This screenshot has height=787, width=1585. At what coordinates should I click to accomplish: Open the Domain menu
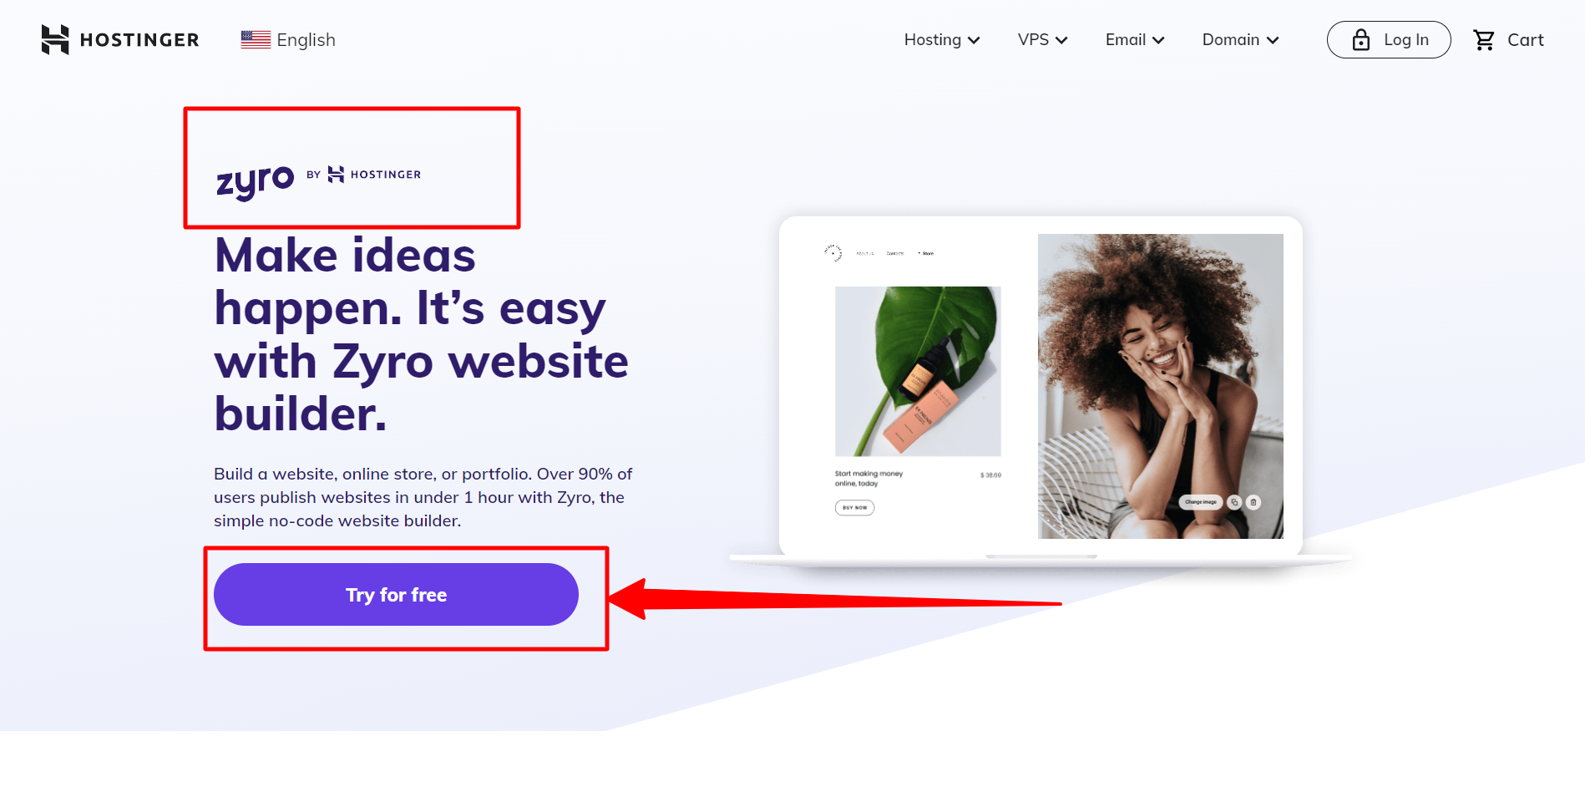(1241, 40)
